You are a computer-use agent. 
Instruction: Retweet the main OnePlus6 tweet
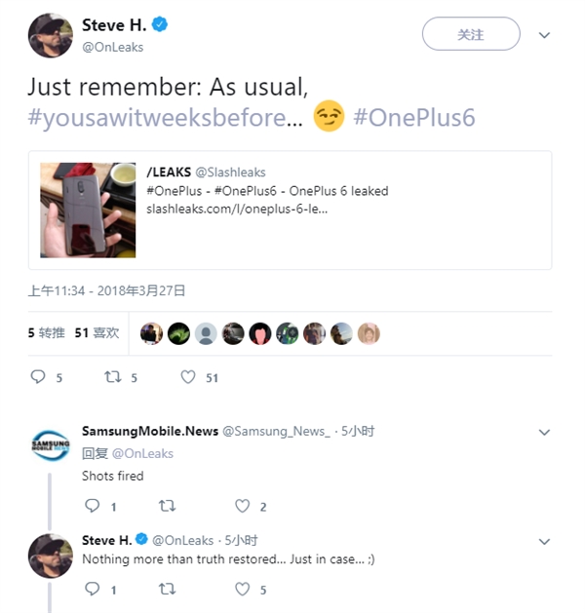click(x=113, y=377)
